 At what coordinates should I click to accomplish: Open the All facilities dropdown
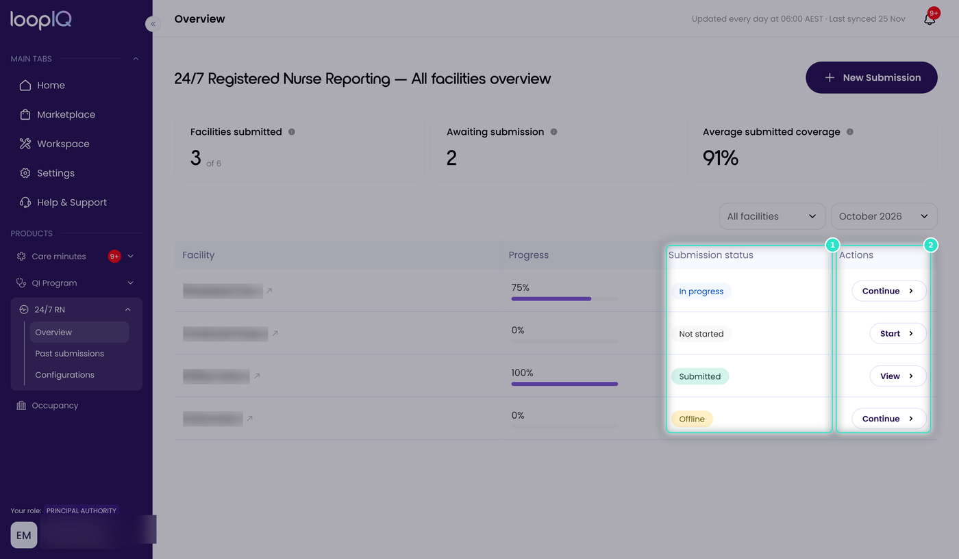(x=772, y=216)
